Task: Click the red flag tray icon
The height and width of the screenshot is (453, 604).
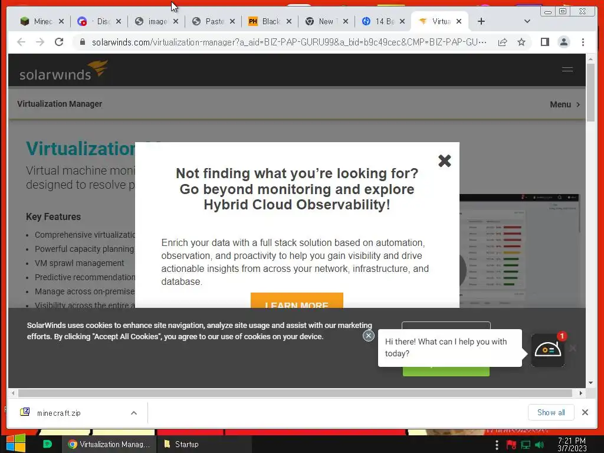Action: [511, 445]
